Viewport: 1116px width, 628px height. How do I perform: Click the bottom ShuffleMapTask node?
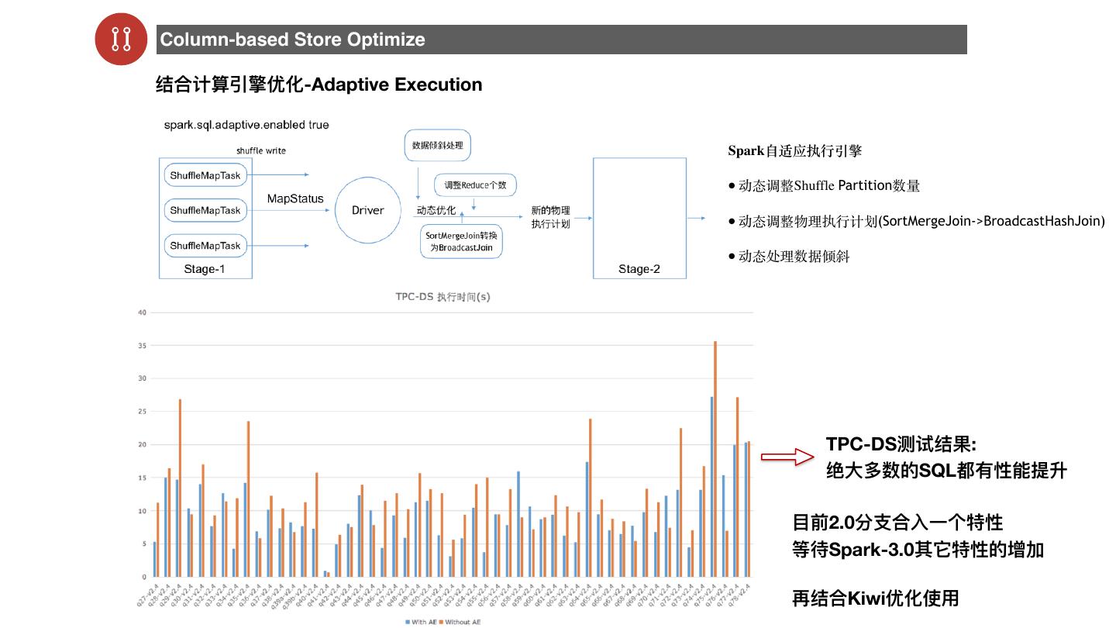205,246
